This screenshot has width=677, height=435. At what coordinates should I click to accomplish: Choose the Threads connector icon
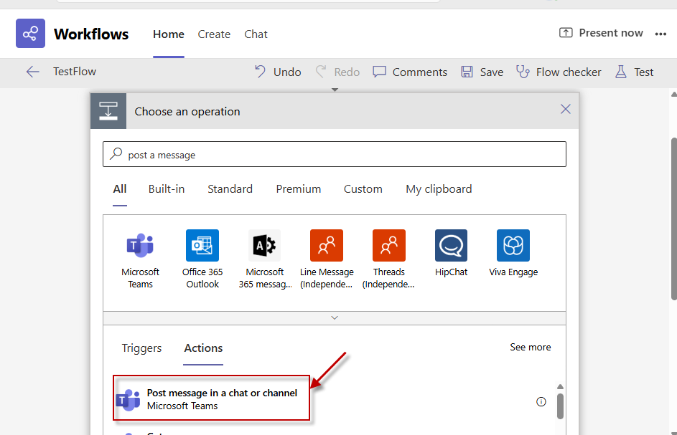tap(388, 246)
